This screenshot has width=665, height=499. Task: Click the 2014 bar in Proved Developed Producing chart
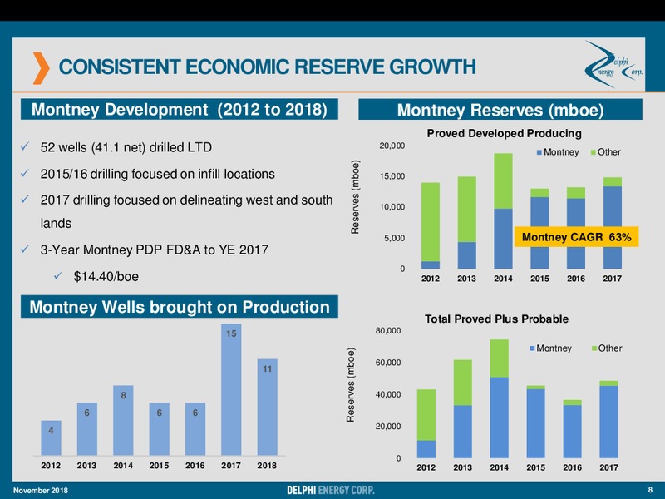503,211
